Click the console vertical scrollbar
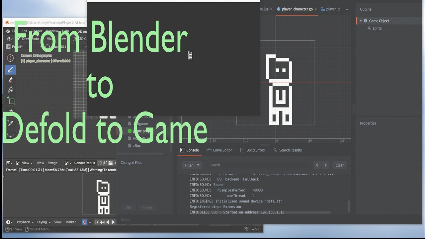The height and width of the screenshot is (239, 425). tap(349, 206)
